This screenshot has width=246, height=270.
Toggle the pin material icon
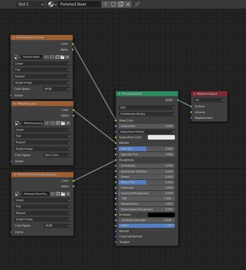[x=137, y=4]
